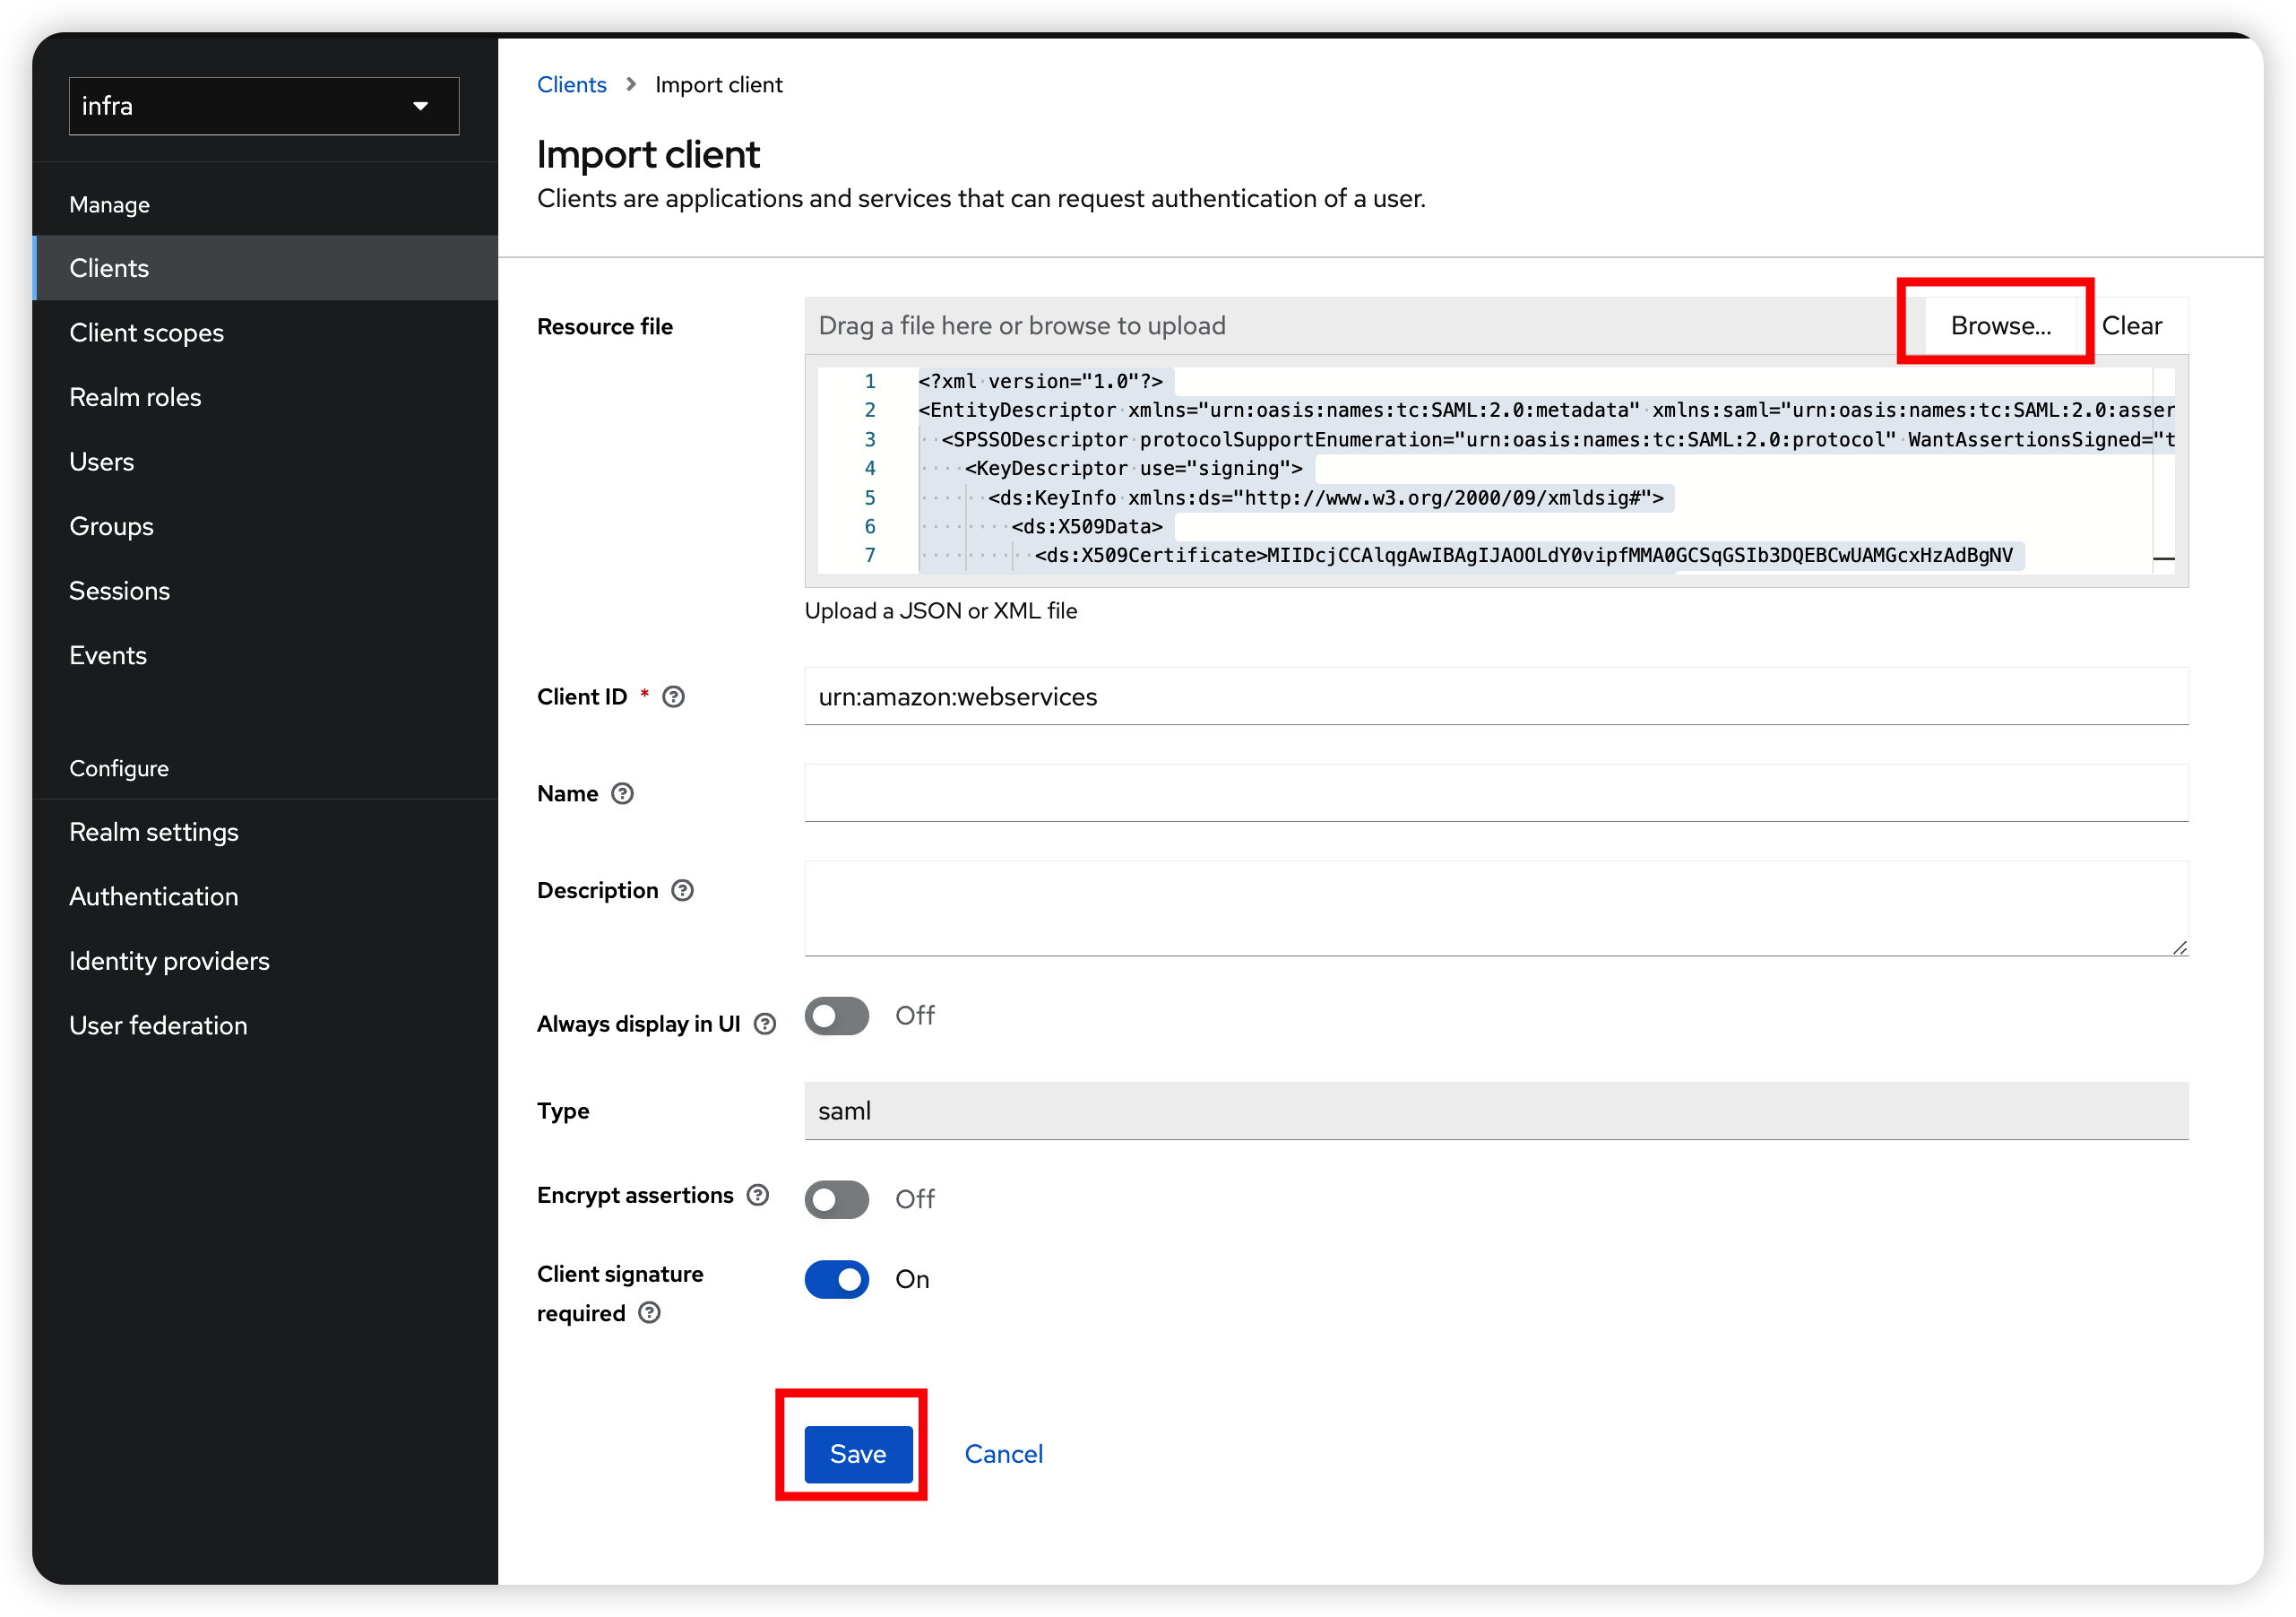
Task: Click the code editor scrollbar
Action: click(x=2163, y=470)
